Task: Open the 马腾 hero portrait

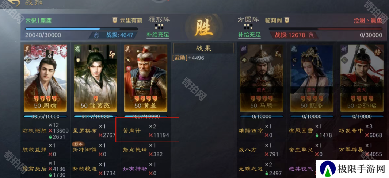Action: 262,78
